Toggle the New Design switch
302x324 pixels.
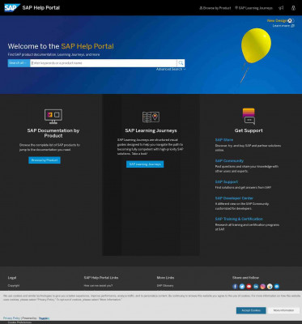[291, 20]
